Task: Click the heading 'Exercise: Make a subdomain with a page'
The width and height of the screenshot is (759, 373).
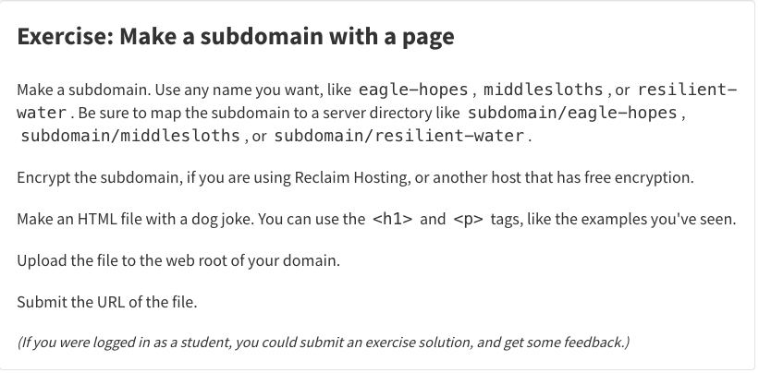Action: point(236,37)
